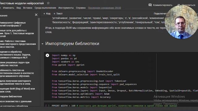Screen dimensions: 198x111
Task: Place cursor on keras.layers import line
Action: pos(125,91)
